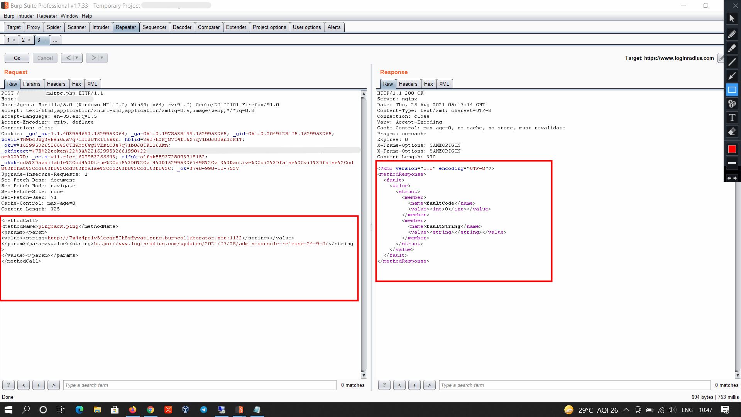
Task: Click the edit target pencil icon
Action: coord(721,58)
